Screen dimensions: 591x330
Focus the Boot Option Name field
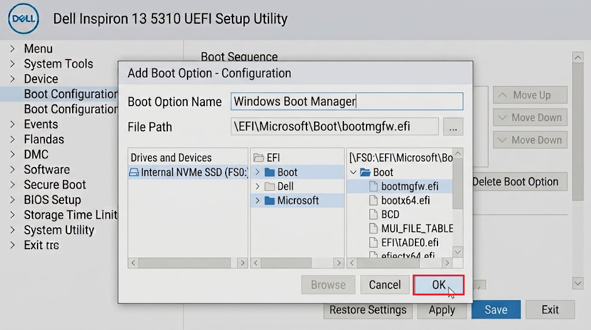click(x=347, y=102)
